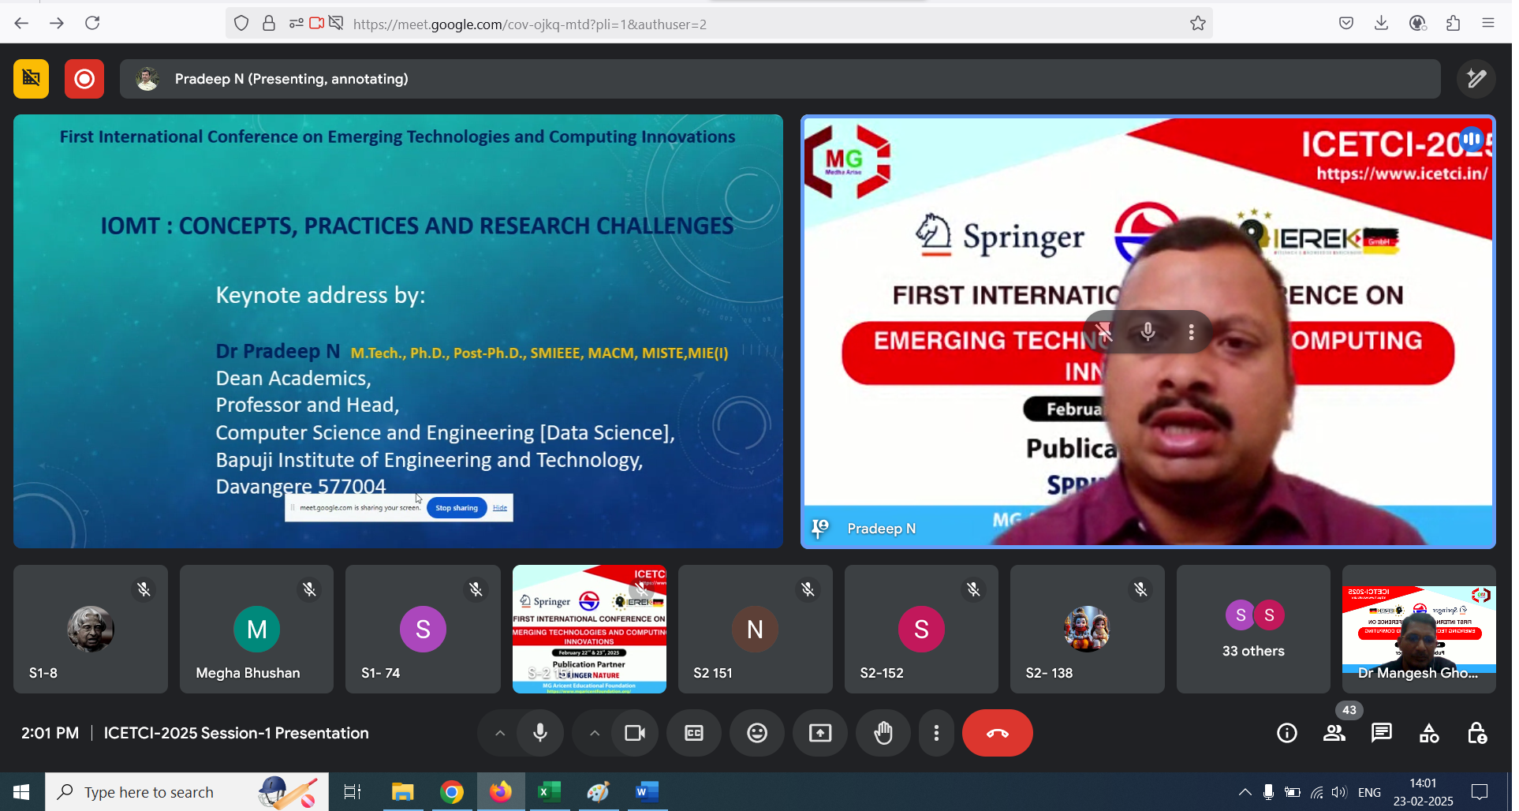Click the volume speaker tray icon
1519x811 pixels.
point(1338,792)
